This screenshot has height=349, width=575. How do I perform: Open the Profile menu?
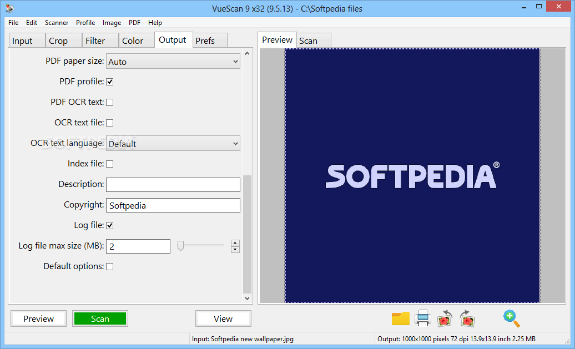[x=85, y=23]
